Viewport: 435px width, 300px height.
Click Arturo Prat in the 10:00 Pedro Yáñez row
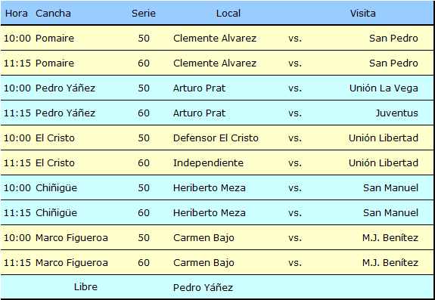[199, 88]
